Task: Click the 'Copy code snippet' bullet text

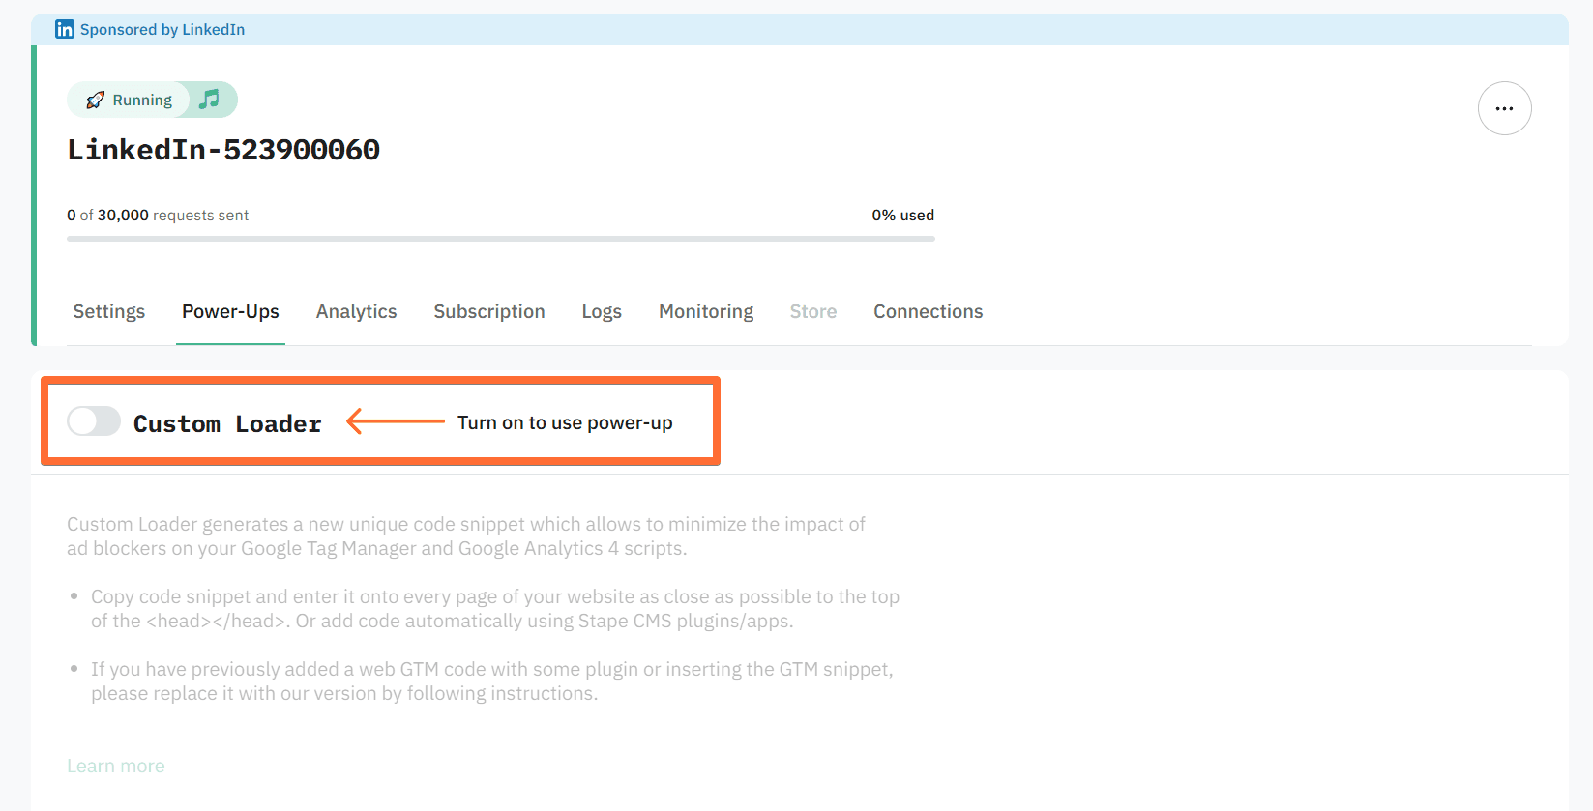Action: coord(495,609)
